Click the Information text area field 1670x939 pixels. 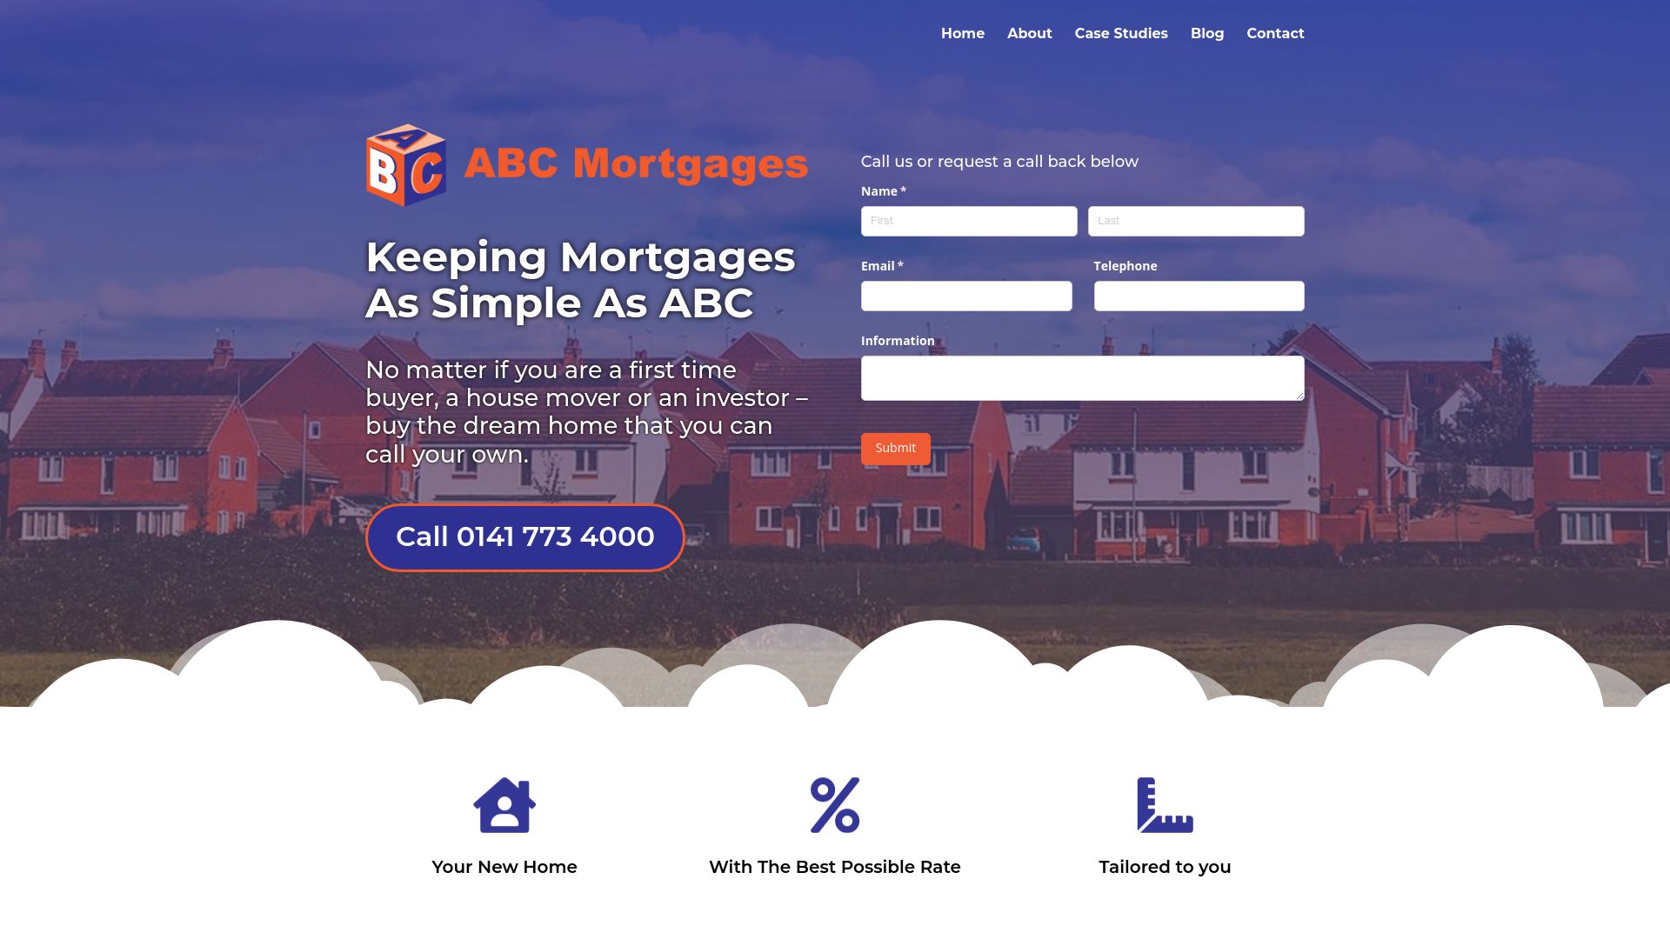click(1083, 377)
